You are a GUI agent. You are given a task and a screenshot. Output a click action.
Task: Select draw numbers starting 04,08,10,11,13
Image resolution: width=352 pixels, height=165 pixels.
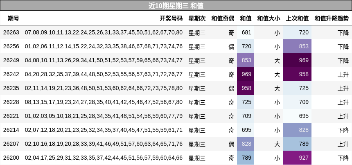click(x=104, y=60)
